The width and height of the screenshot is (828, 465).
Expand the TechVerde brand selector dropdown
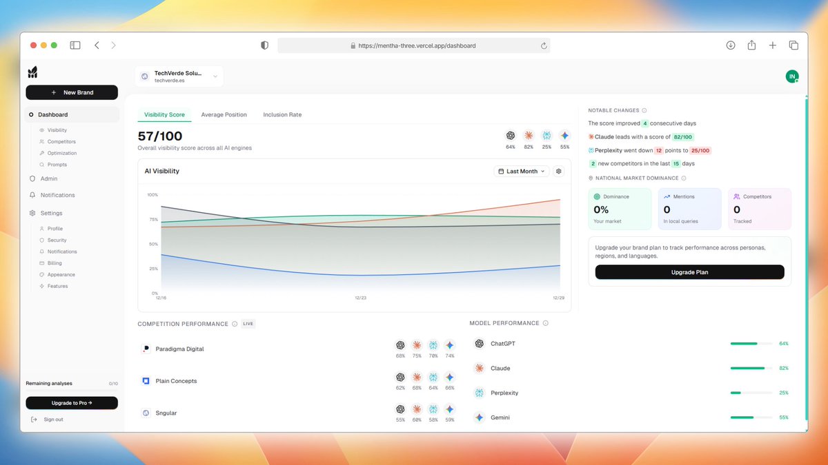coord(179,76)
